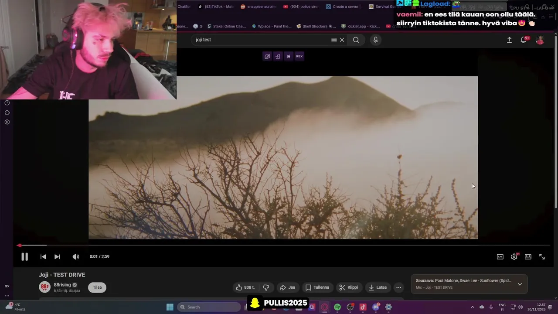Screen dimensions: 558x314
Task: Open the upload video icon
Action: (x=509, y=40)
